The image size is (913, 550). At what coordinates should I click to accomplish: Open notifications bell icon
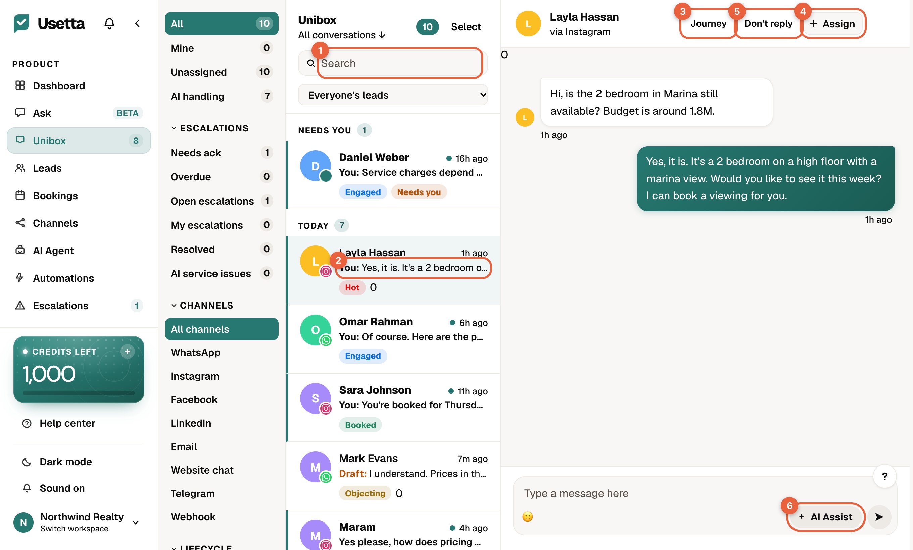[x=109, y=24]
